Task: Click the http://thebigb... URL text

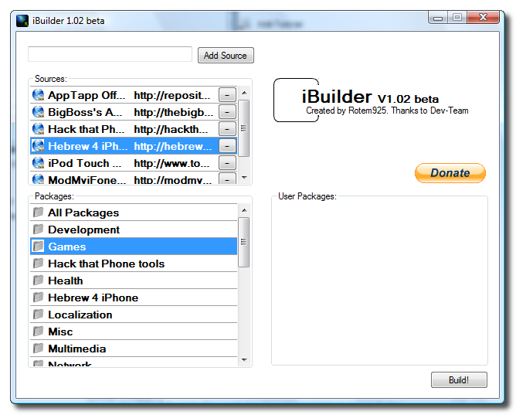Action: pyautogui.click(x=174, y=113)
